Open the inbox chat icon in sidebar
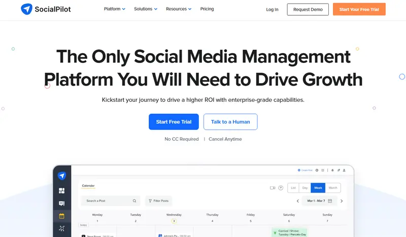This screenshot has width=406, height=237. click(61, 204)
